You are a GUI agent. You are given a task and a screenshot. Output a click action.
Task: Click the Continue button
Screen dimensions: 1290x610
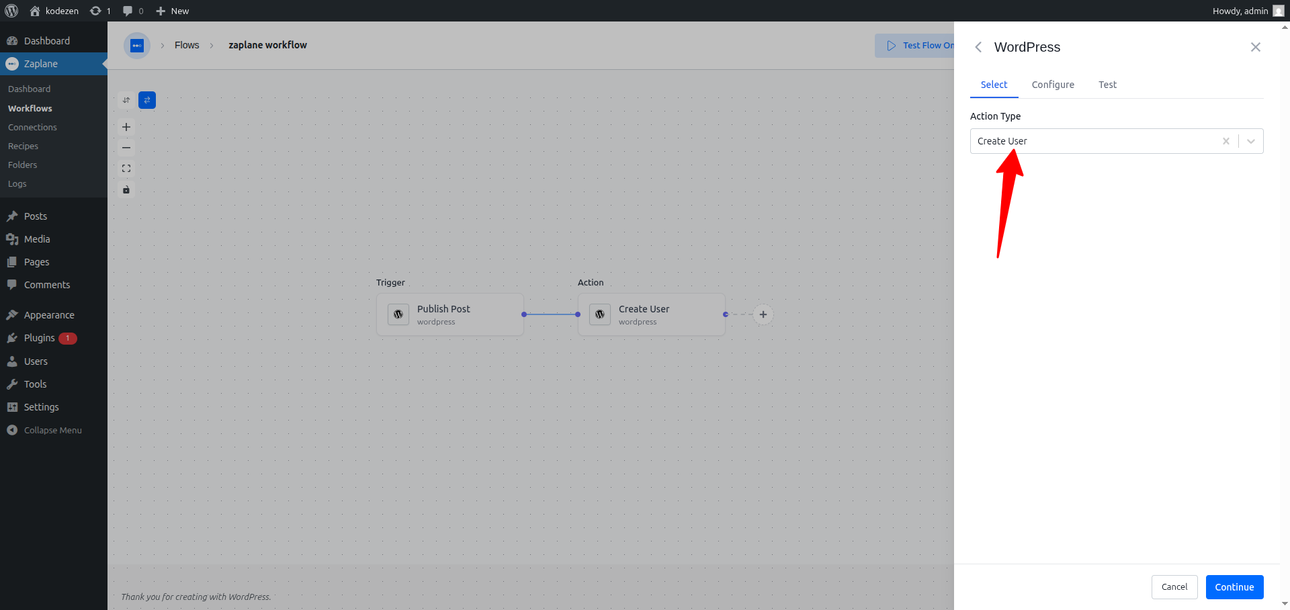(x=1234, y=587)
